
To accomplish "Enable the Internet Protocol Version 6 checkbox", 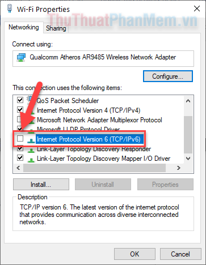I will (x=20, y=139).
